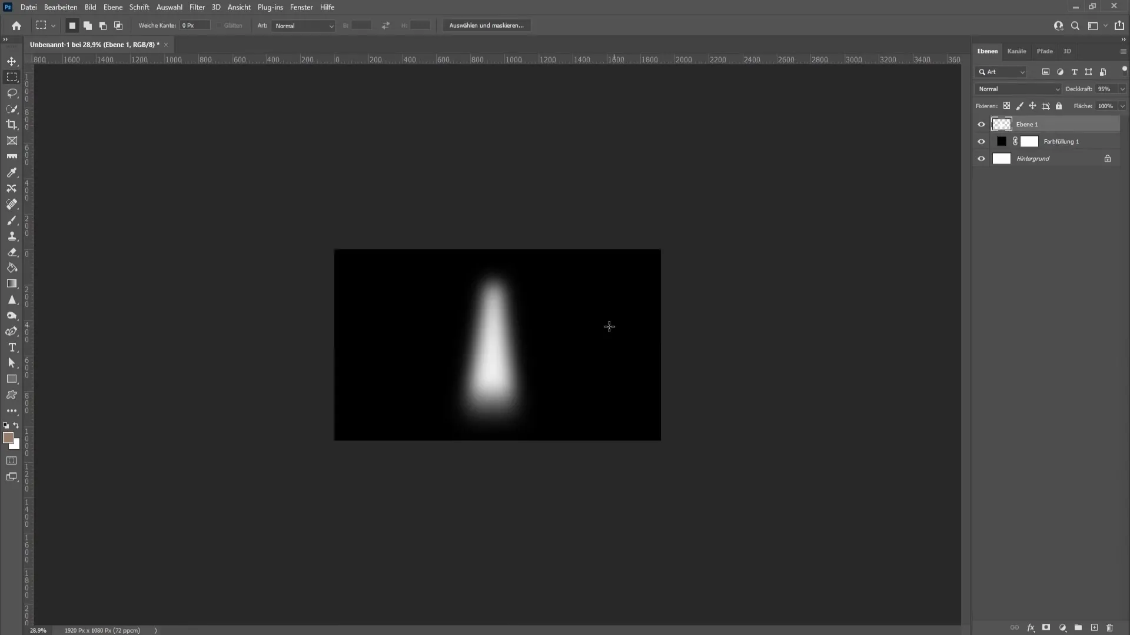The width and height of the screenshot is (1130, 635).
Task: Click the Pfade tab
Action: click(x=1045, y=51)
